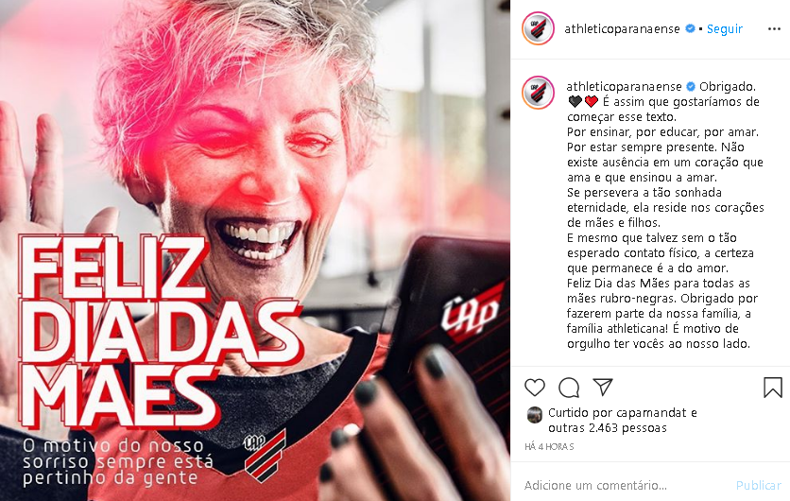Click the HÁ 4 HORAS timestamp
Screen dimensions: 790x501
(549, 446)
